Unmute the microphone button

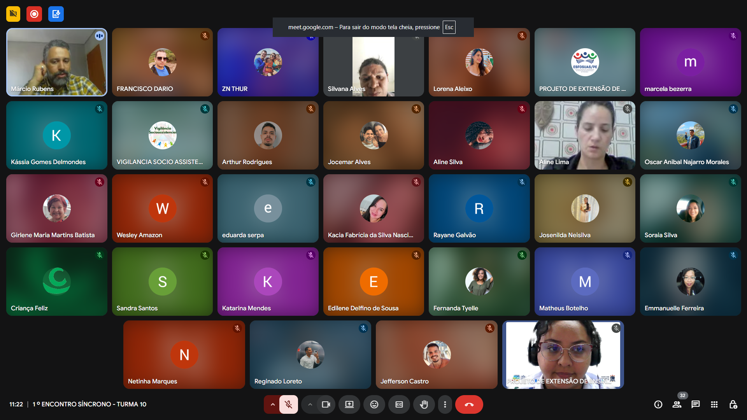point(288,404)
